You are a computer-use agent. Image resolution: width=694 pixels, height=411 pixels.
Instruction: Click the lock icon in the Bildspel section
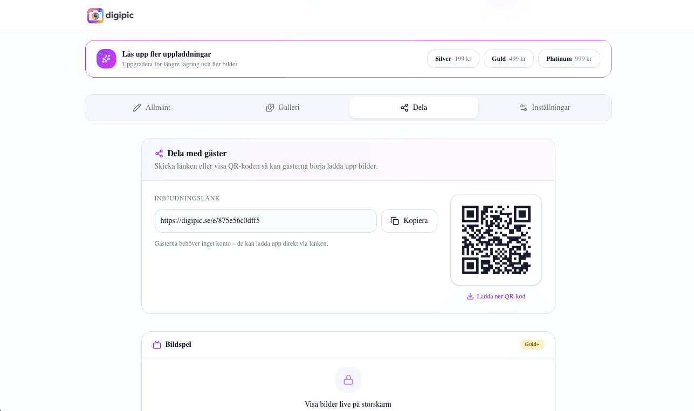[348, 380]
